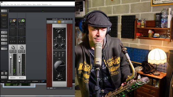
Task: Switch to the Sends view in Console
Action: pos(4,27)
